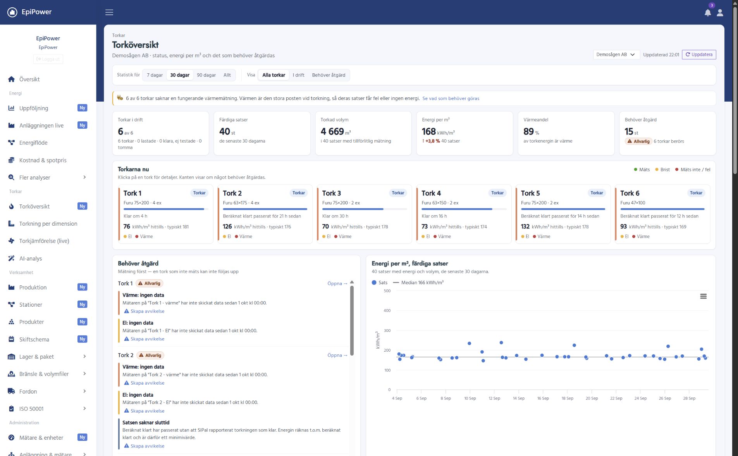The image size is (738, 456).
Task: Click the EpiPower logo icon
Action: tap(12, 12)
